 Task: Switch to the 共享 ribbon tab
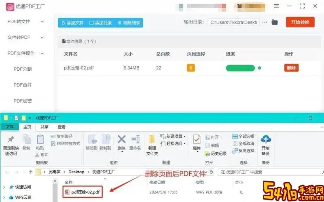[x=44, y=127]
